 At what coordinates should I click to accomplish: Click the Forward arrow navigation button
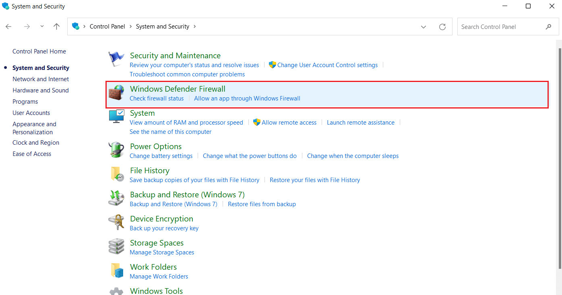27,27
